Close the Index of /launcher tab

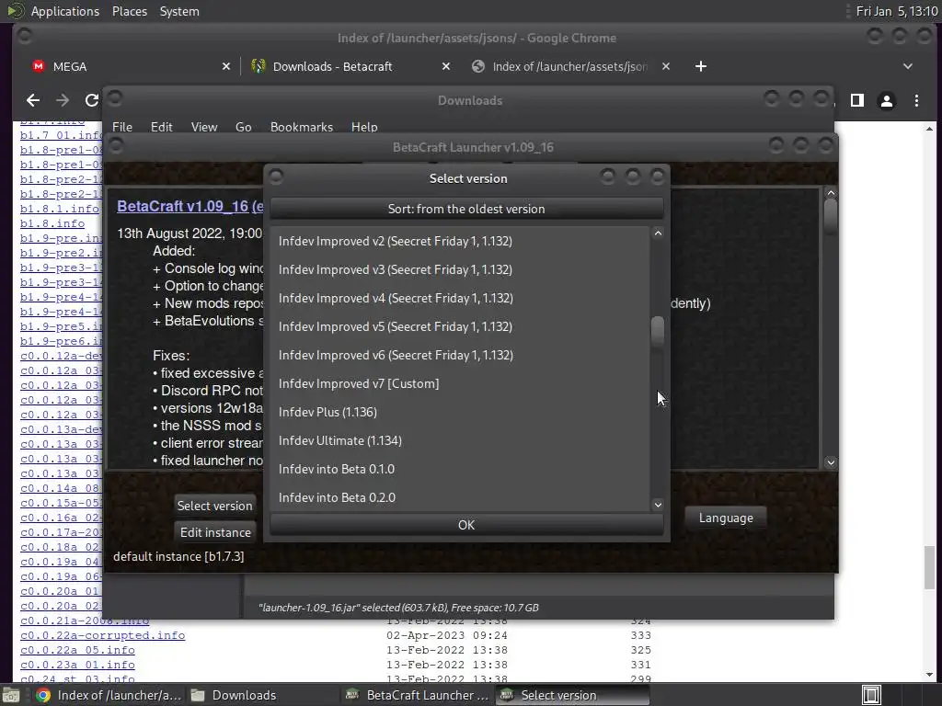(x=666, y=66)
